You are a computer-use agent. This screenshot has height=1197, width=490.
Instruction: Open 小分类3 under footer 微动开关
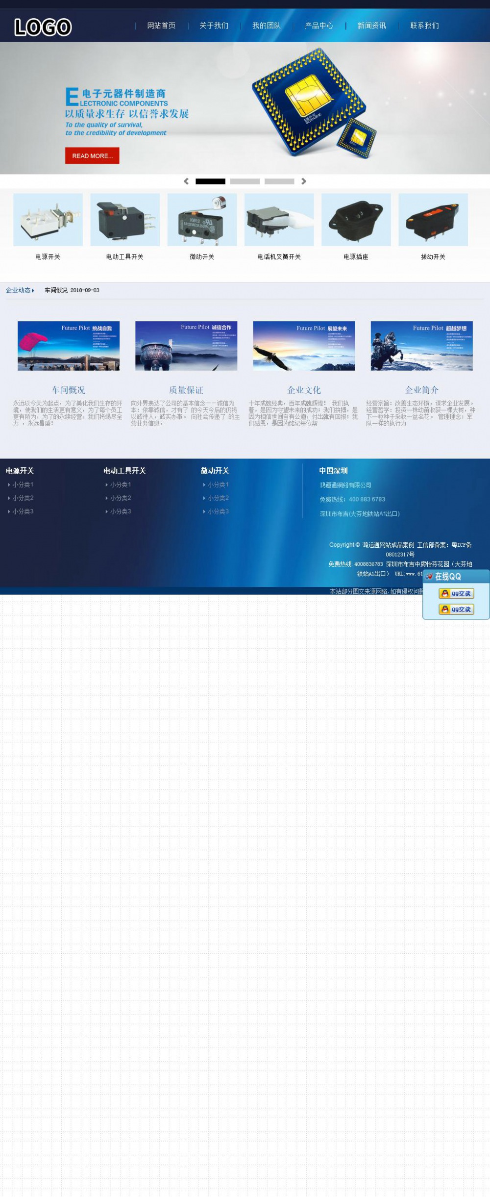tap(218, 511)
